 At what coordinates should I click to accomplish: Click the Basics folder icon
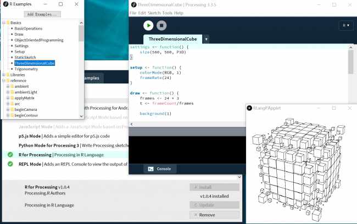pos(8,23)
